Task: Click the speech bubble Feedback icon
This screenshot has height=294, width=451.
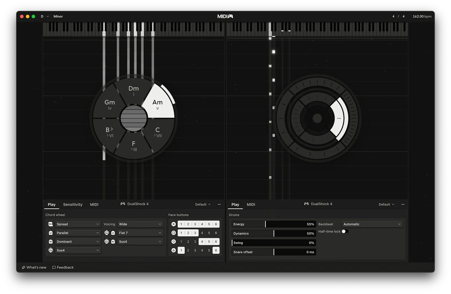Action: [54, 268]
